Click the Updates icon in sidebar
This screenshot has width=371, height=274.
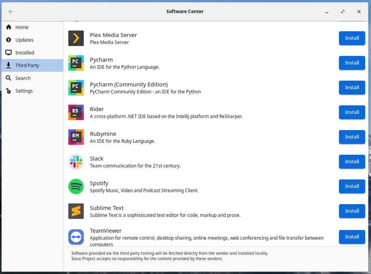pyautogui.click(x=9, y=40)
